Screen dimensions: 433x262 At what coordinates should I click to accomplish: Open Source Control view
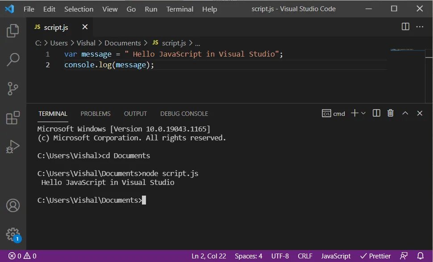click(x=13, y=89)
